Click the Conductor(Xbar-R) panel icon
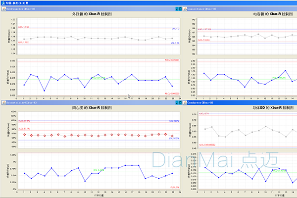This screenshot has width=297, height=198. [186, 102]
